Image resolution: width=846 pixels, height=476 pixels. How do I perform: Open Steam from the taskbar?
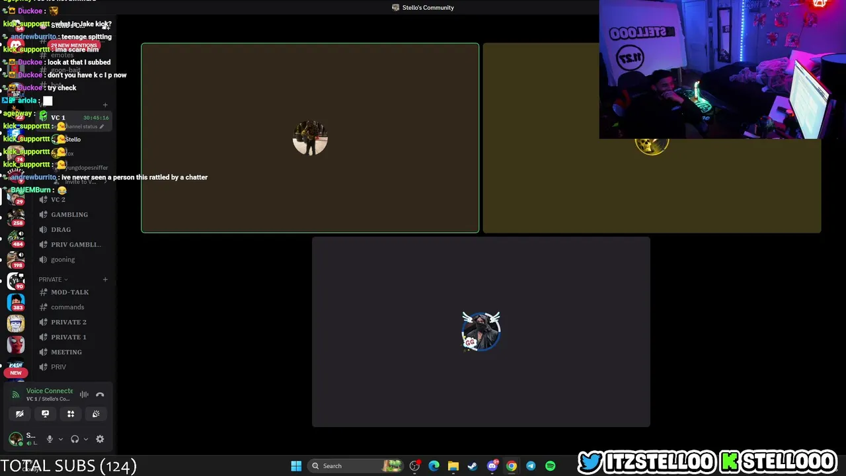coord(473,466)
